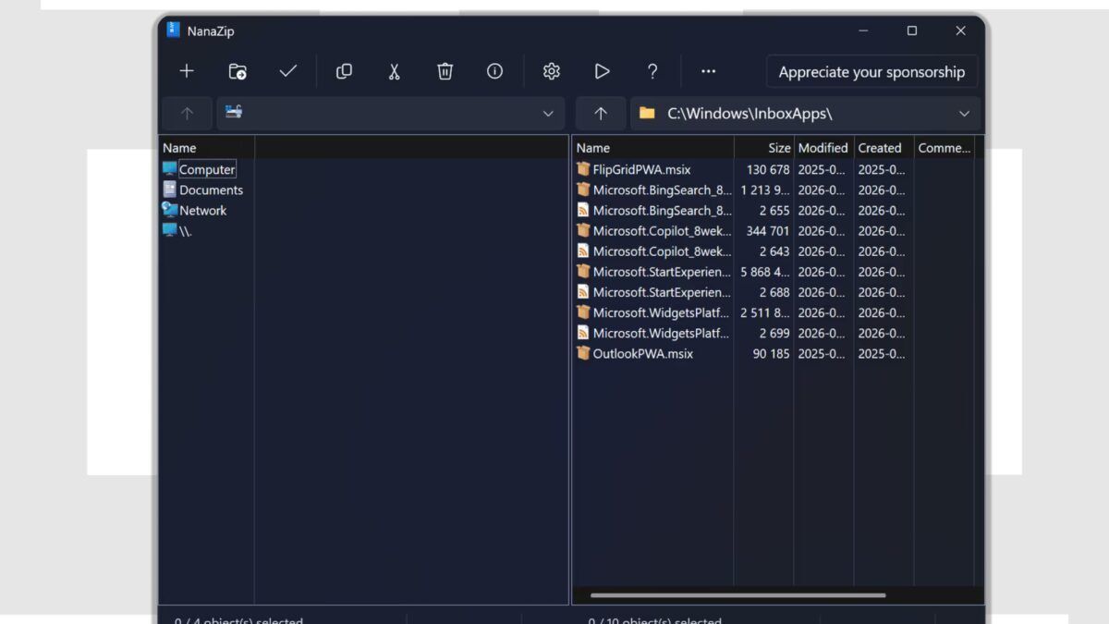Click the Copy toolbar icon

[344, 71]
